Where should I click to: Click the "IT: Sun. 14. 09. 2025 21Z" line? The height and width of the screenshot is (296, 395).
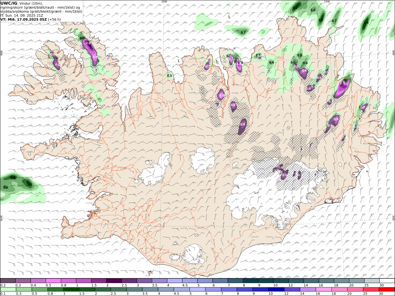22,15
